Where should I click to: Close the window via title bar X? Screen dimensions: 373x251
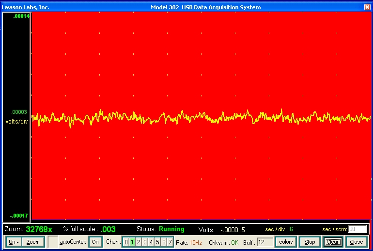coord(368,7)
